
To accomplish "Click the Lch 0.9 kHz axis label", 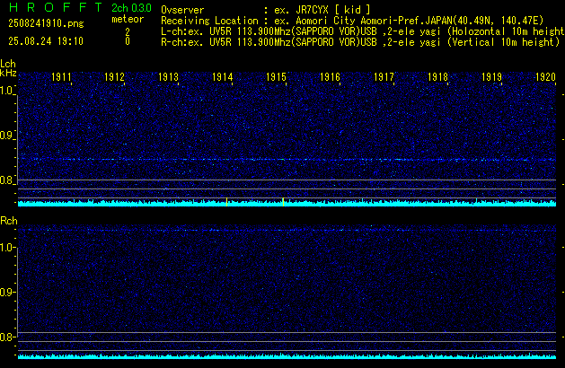I will 6,136.
